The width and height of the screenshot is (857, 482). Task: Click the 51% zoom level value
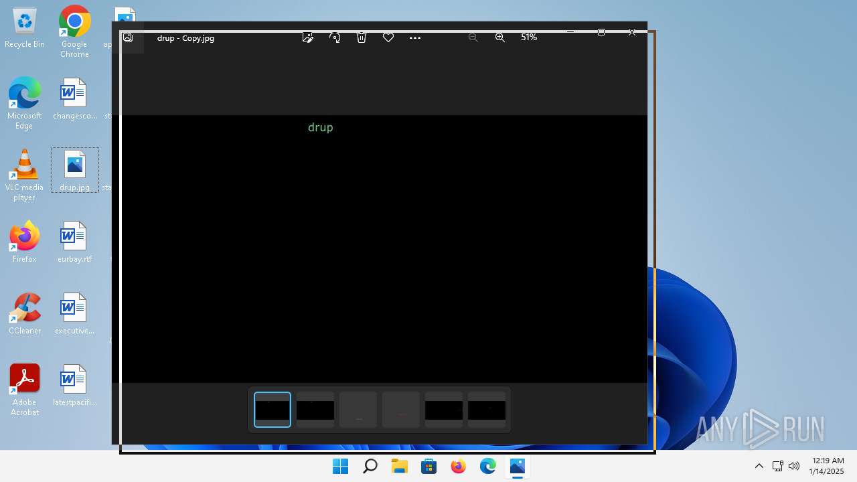[529, 37]
